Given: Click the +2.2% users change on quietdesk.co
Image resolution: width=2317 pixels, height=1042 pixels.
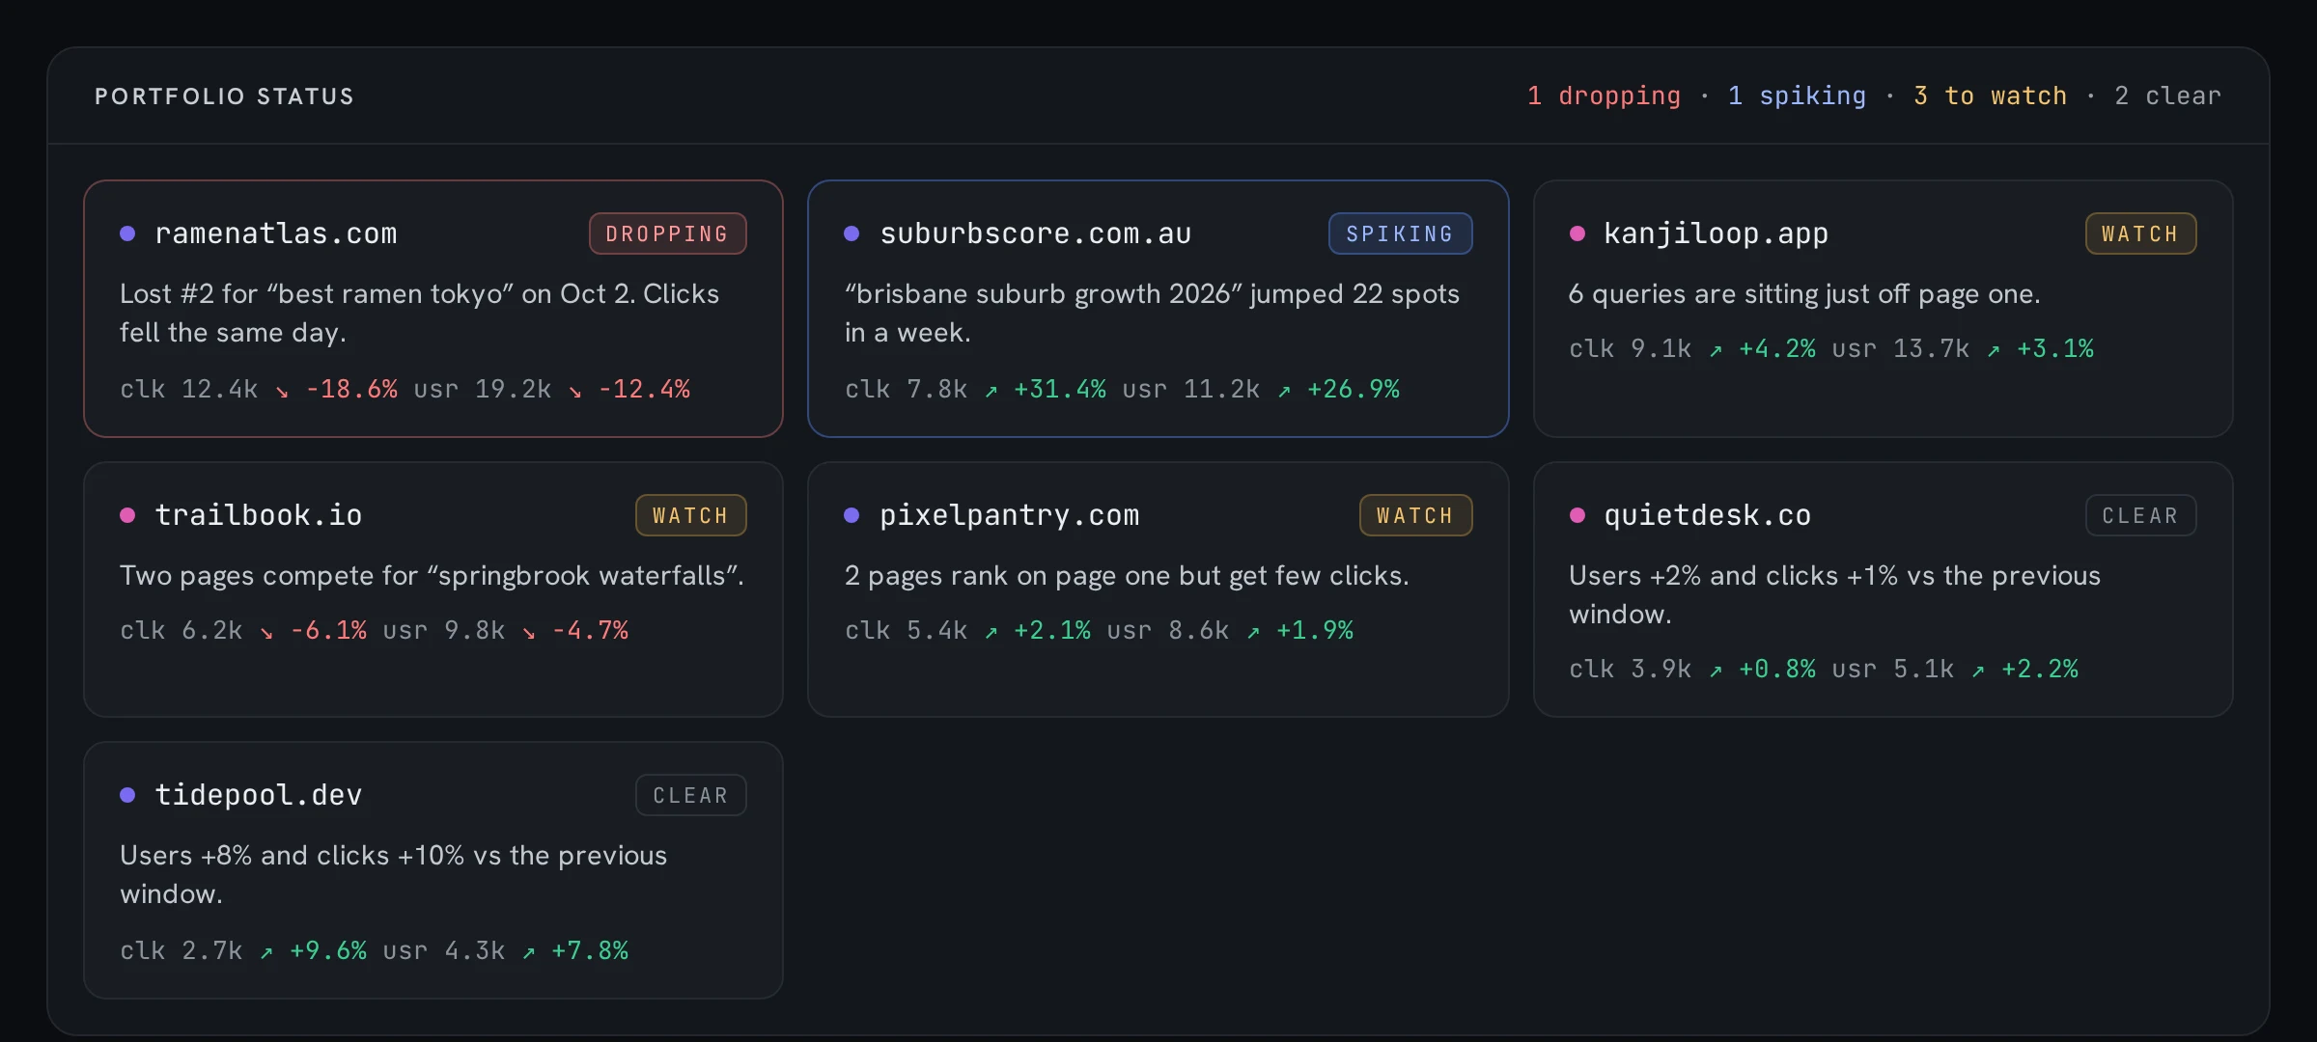Looking at the screenshot, I should click(2039, 669).
